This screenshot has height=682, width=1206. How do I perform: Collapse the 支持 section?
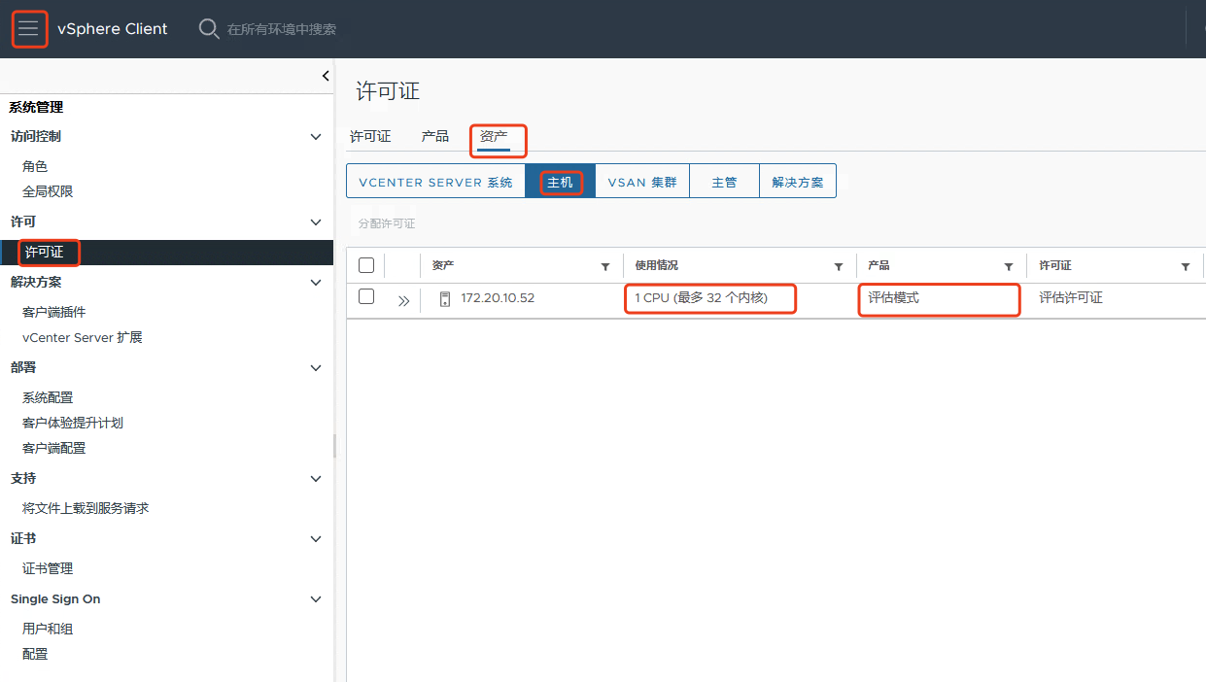point(315,479)
